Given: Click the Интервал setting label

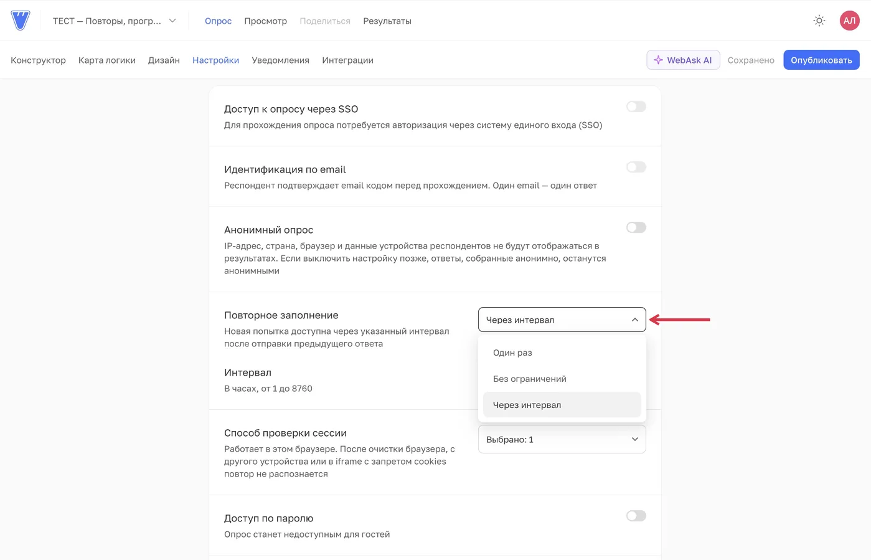Looking at the screenshot, I should [248, 373].
